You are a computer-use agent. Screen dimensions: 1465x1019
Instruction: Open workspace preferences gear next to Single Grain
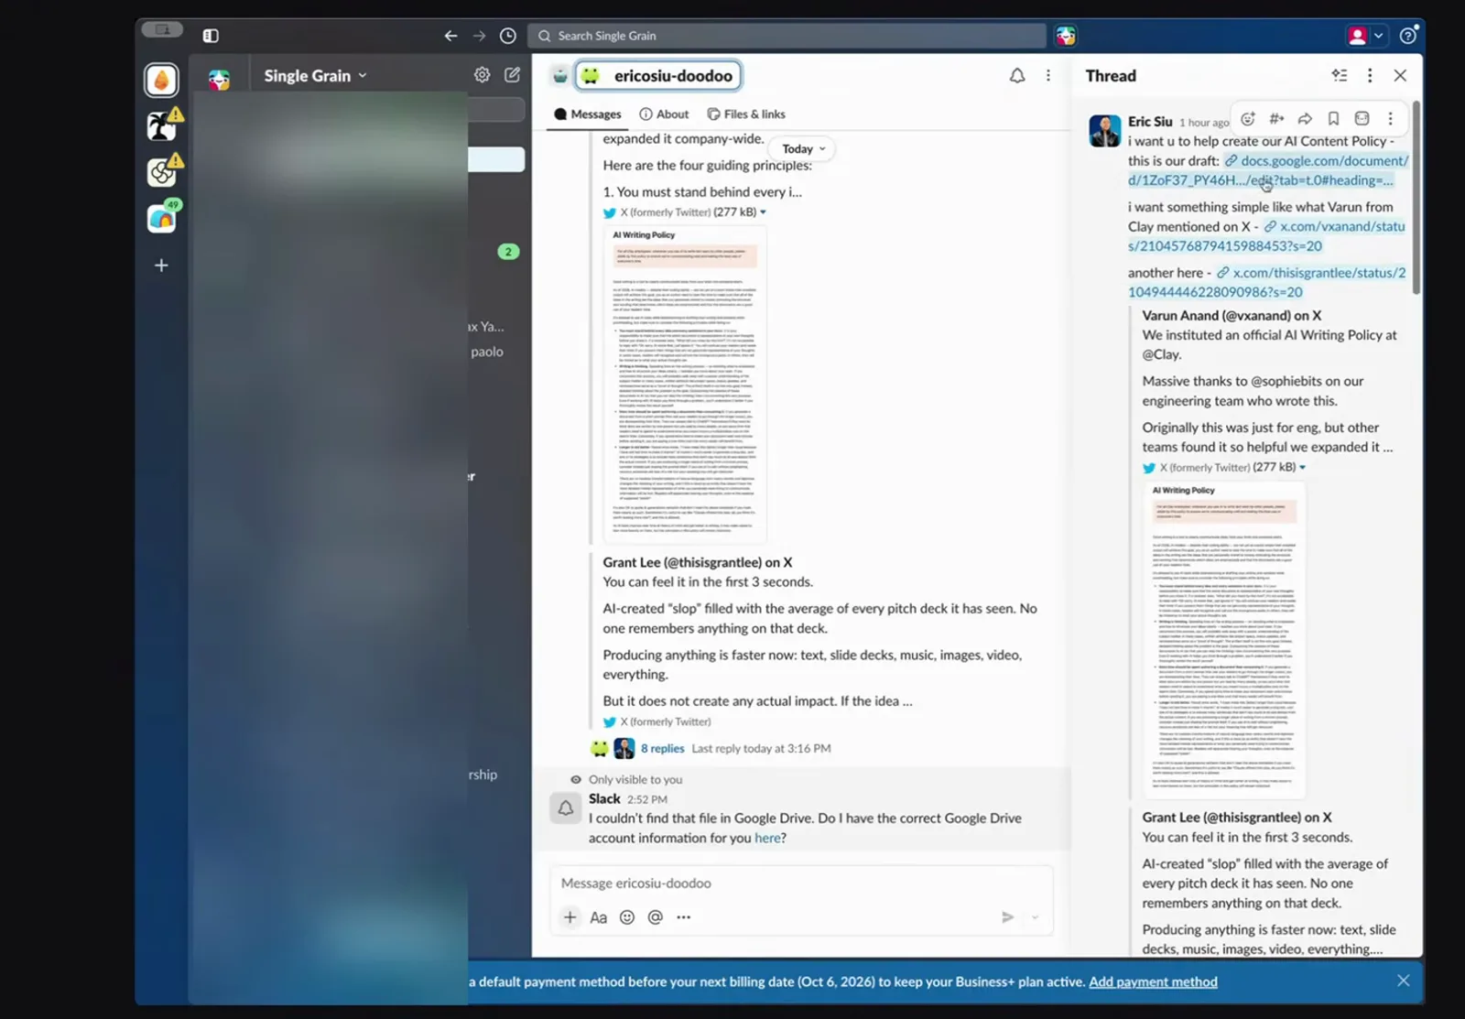pos(482,75)
